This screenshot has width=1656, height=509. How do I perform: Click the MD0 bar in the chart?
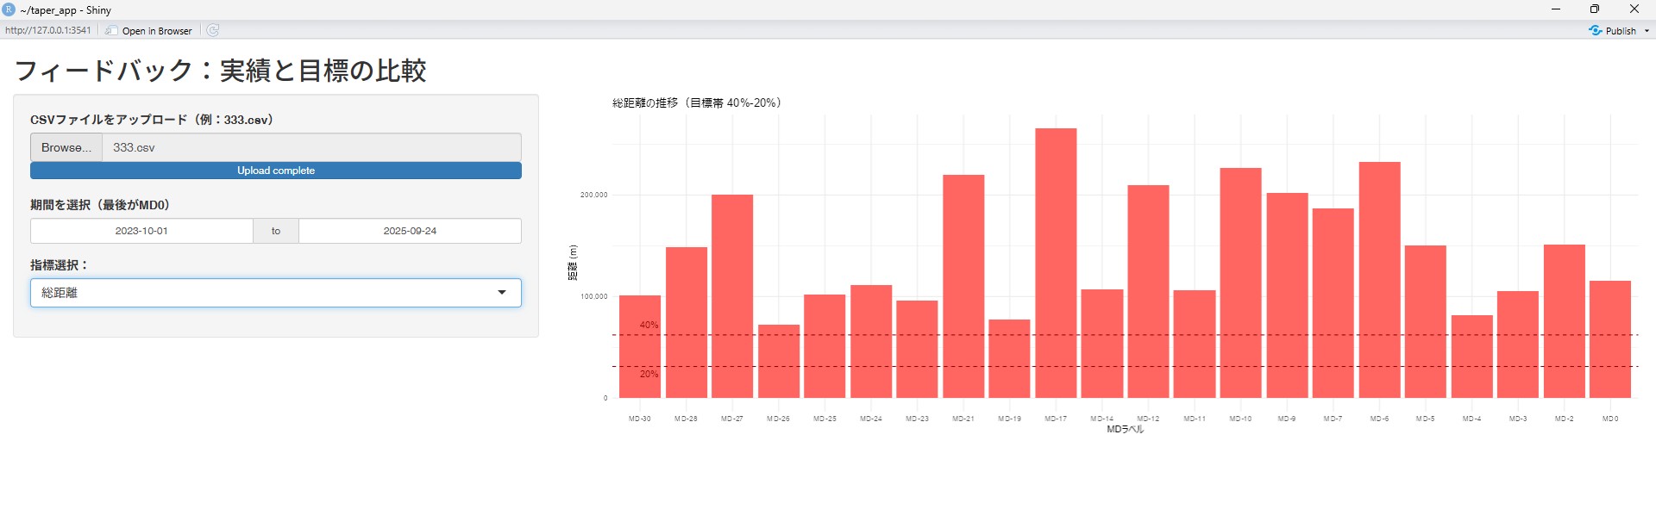(x=1609, y=339)
